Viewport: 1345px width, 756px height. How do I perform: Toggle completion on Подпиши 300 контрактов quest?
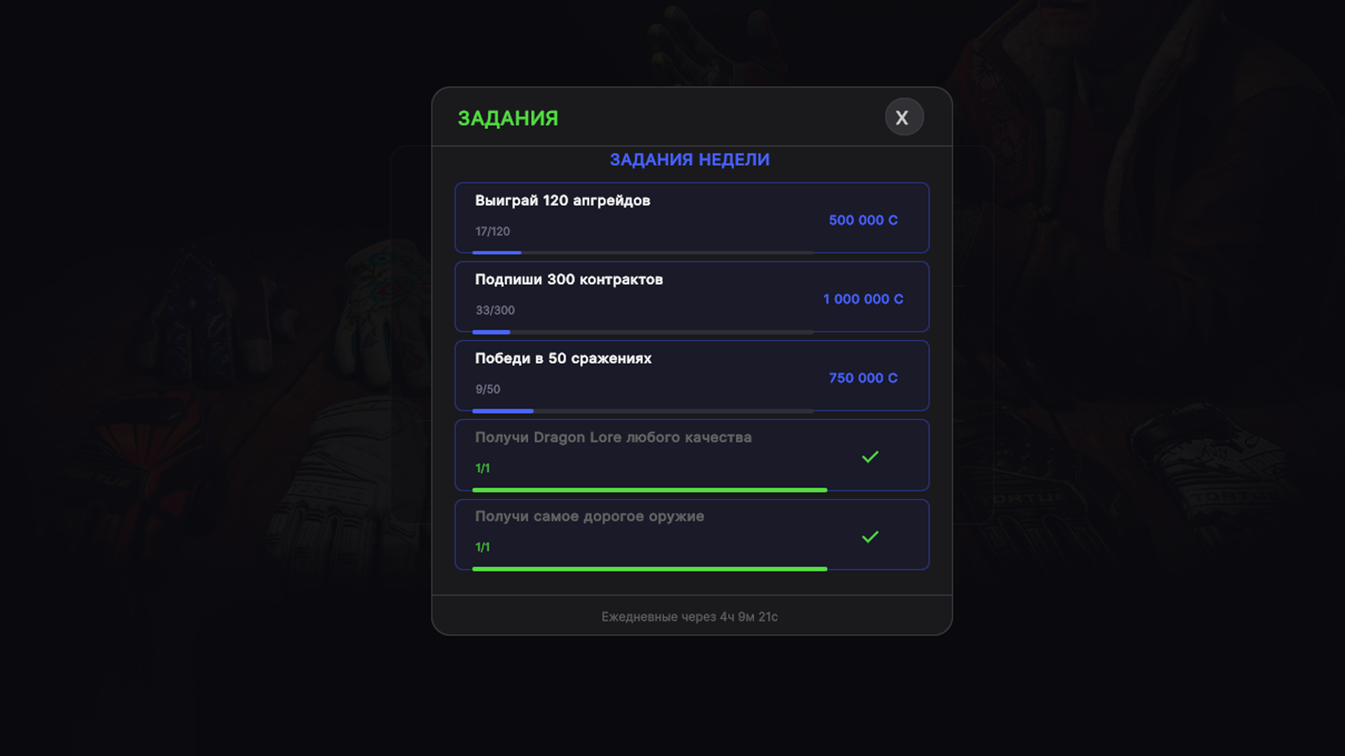pos(691,297)
